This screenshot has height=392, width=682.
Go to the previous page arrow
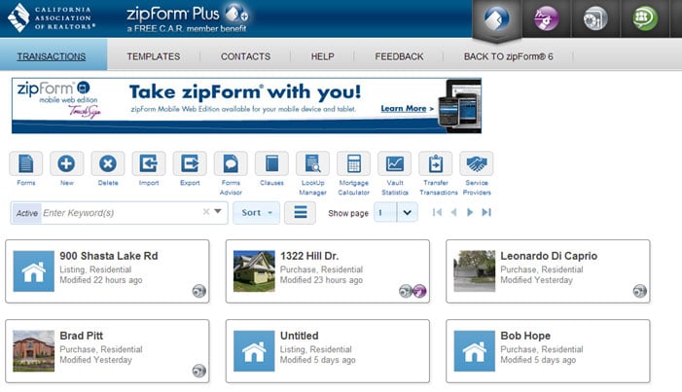453,212
